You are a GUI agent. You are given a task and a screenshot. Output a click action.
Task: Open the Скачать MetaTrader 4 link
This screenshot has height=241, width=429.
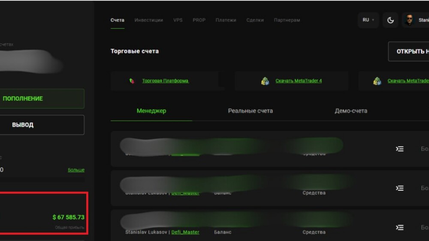(x=299, y=81)
